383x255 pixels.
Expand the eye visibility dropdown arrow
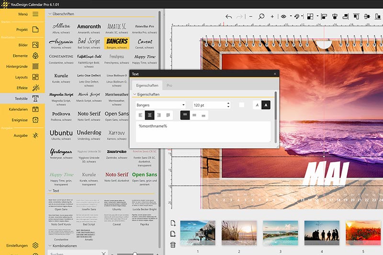[291, 16]
